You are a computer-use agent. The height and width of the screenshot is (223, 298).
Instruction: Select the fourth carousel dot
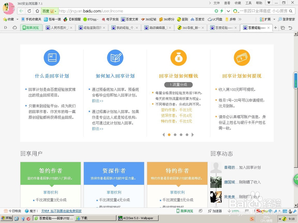tap(187, 135)
